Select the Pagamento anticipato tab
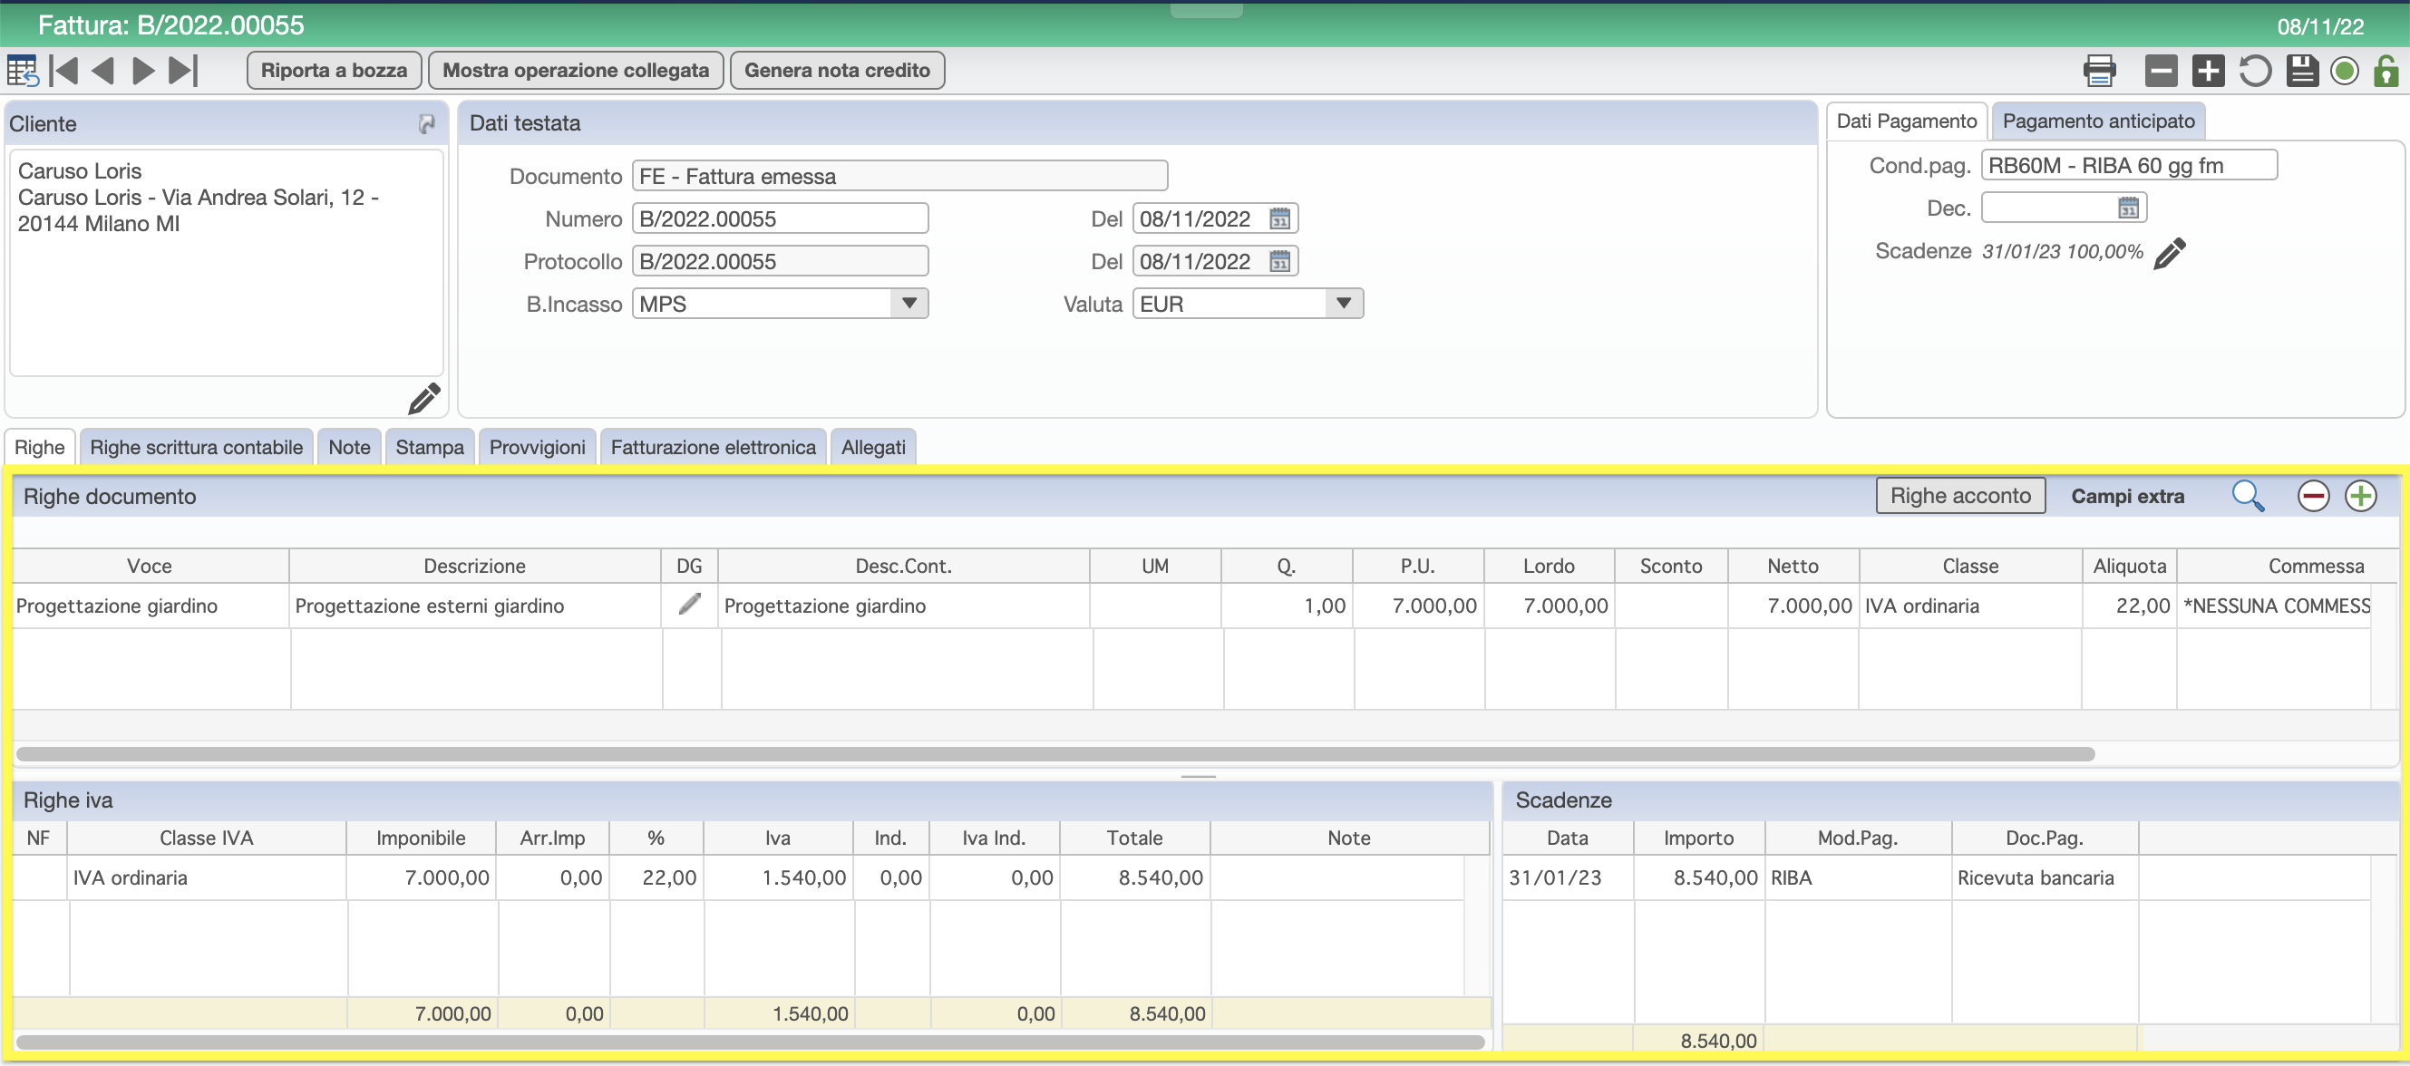The image size is (2410, 1066). 2098,121
